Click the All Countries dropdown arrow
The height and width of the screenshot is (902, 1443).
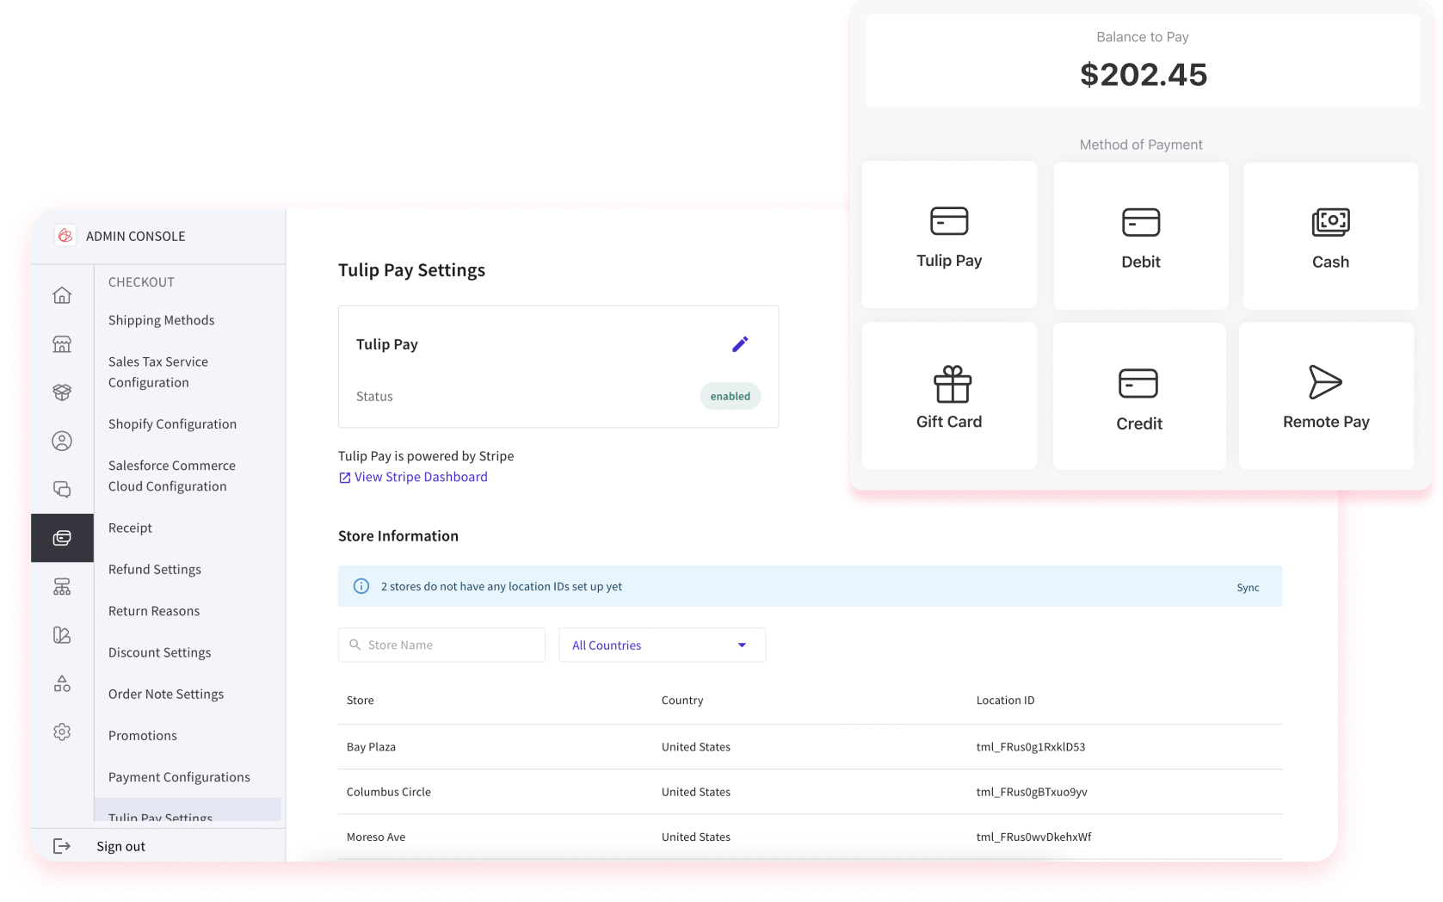click(742, 646)
